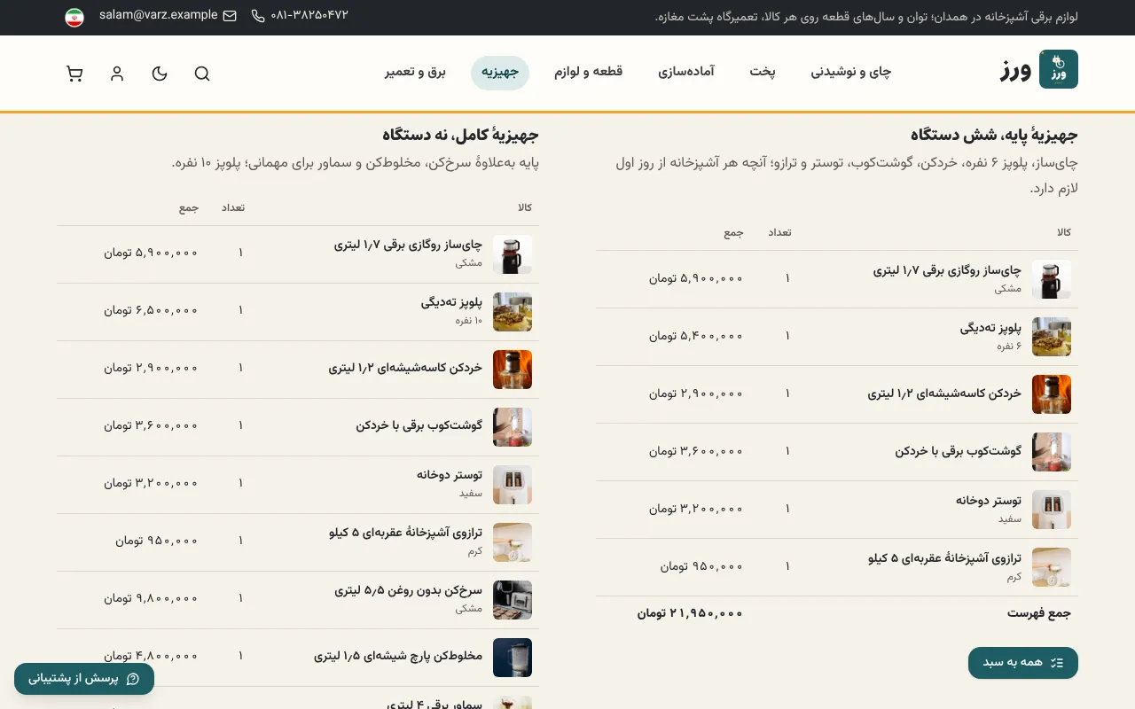Click the envelope email icon
This screenshot has width=1135, height=709.
[230, 16]
